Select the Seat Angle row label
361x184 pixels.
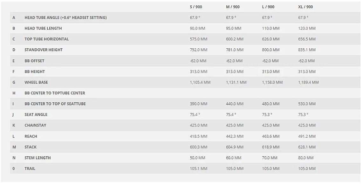(x=36, y=114)
